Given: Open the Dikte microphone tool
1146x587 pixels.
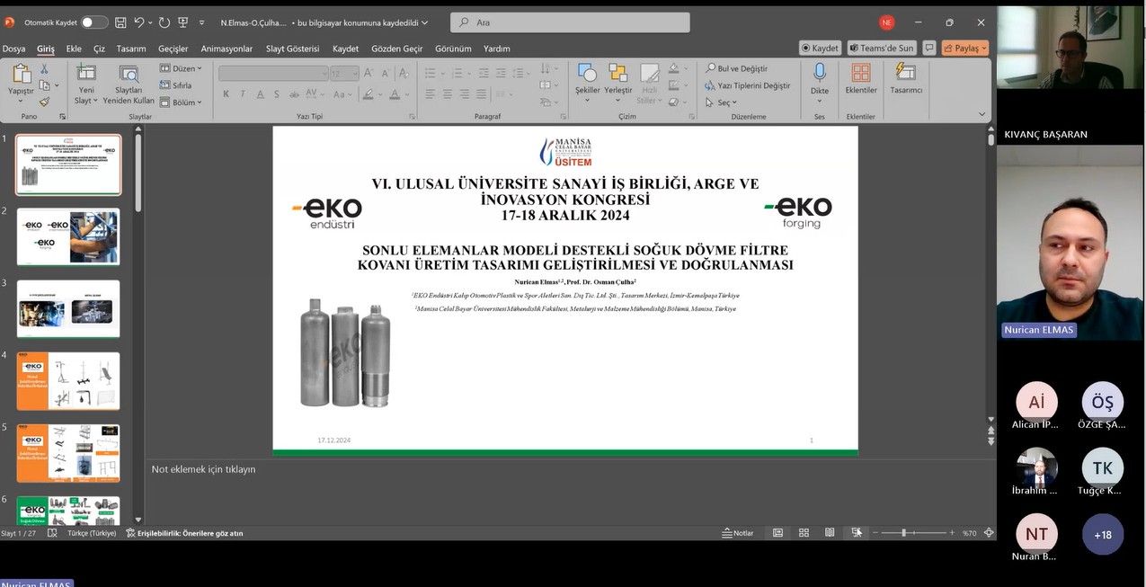Looking at the screenshot, I should [819, 78].
